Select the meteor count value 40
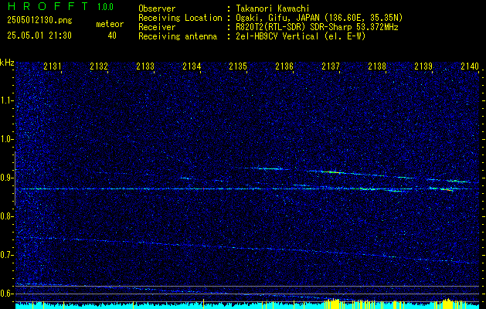The image size is (486, 309). click(x=112, y=36)
